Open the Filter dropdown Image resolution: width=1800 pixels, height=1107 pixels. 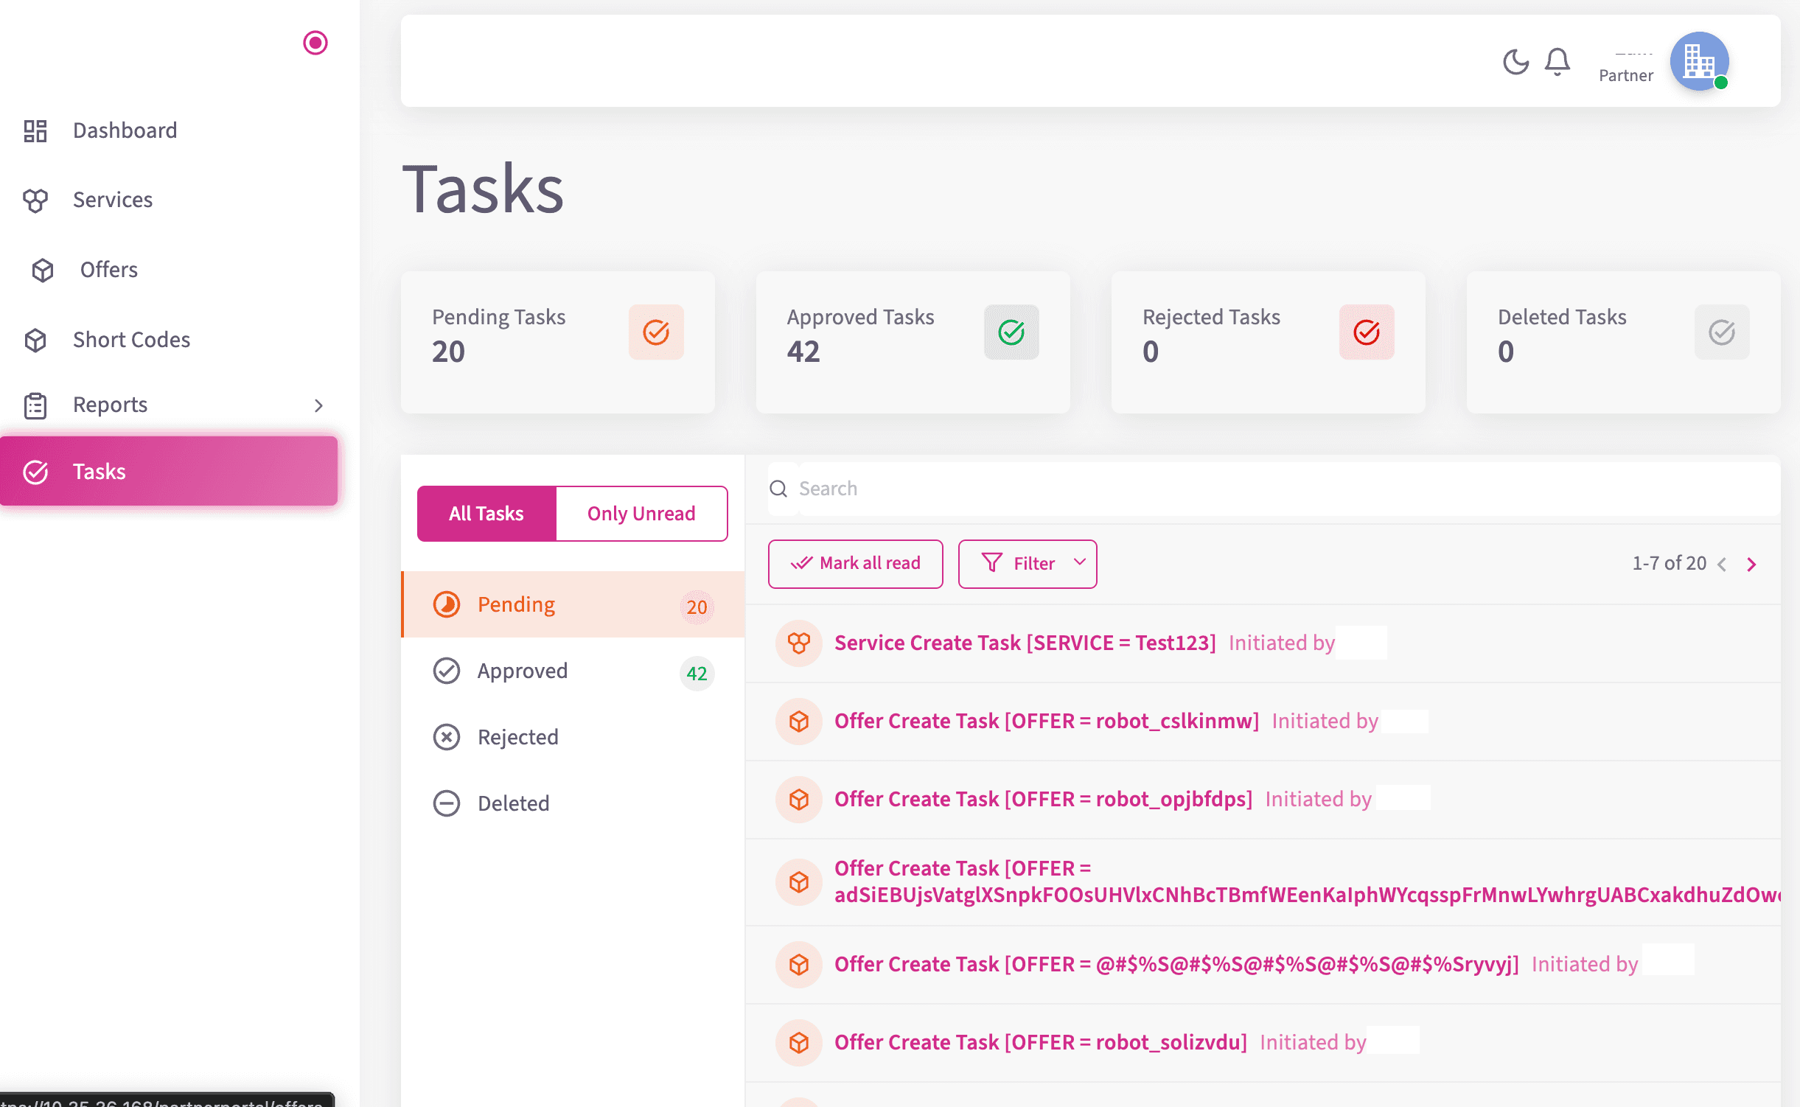point(1028,563)
